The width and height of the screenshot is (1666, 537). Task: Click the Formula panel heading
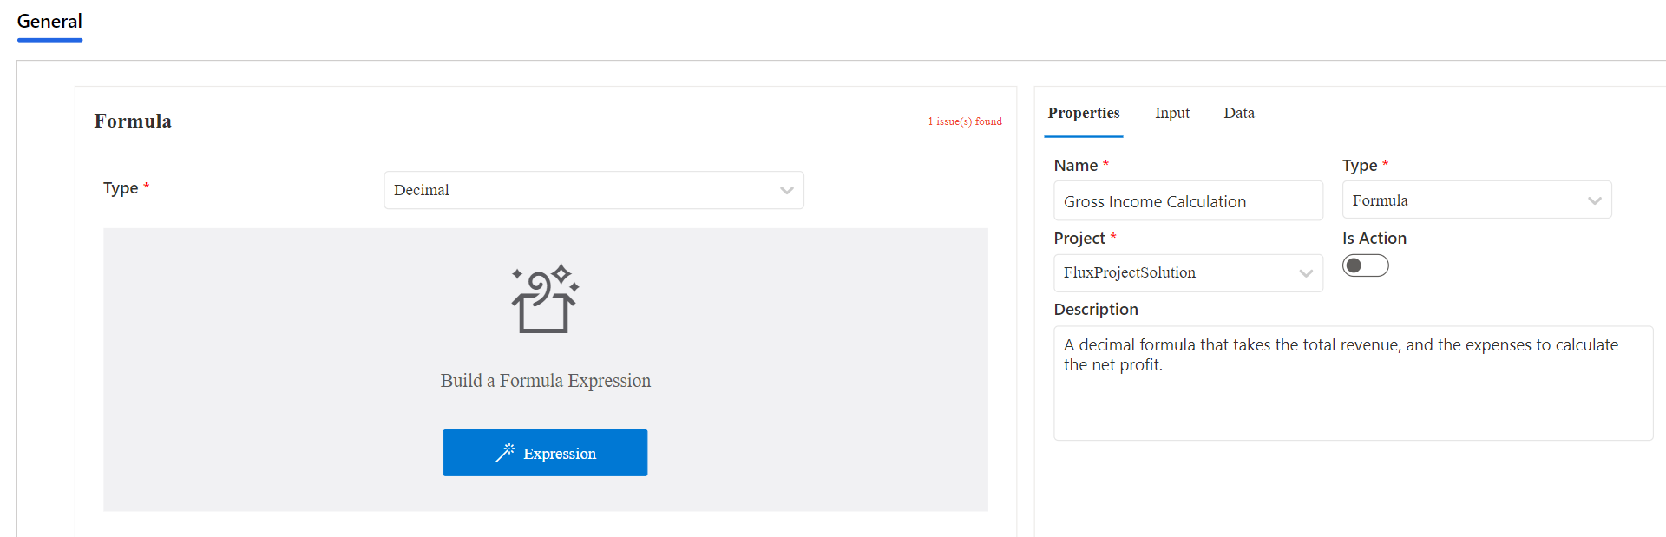133,121
